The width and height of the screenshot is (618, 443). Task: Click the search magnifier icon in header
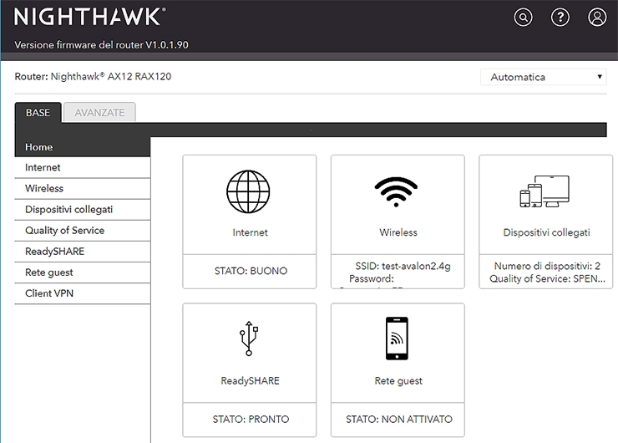coord(524,18)
